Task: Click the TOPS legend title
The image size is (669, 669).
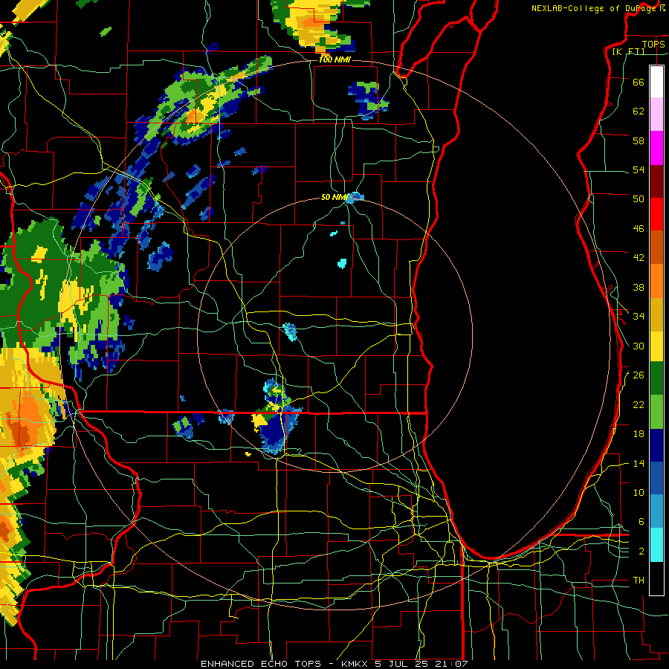Action: click(653, 45)
